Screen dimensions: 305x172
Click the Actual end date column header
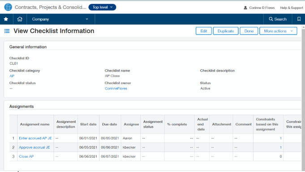[x=202, y=124]
